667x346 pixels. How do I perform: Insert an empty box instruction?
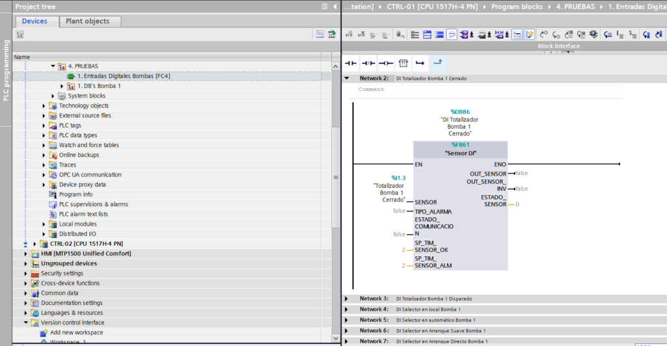click(x=403, y=63)
